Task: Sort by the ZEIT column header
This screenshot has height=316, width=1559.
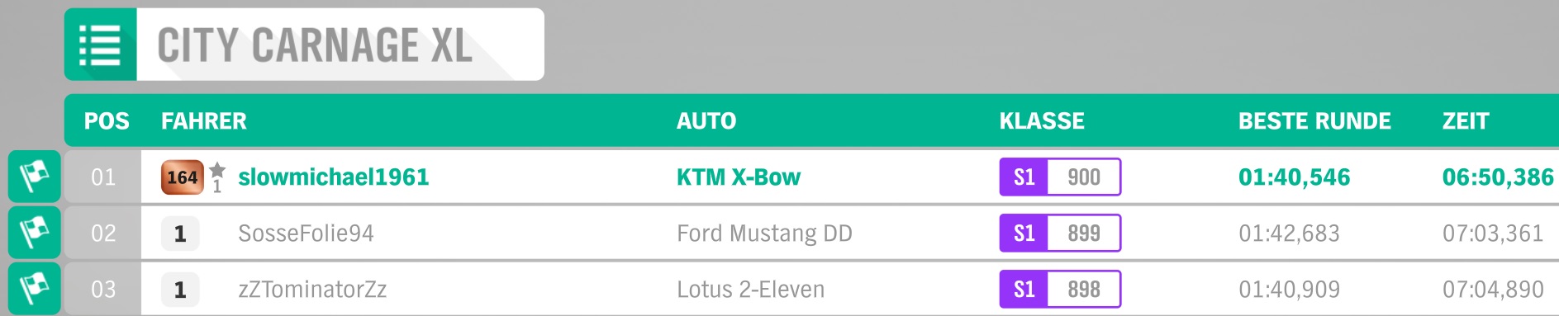Action: (x=1466, y=121)
